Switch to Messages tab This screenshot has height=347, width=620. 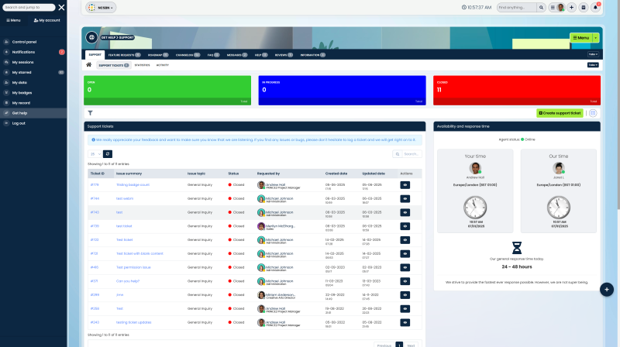click(237, 55)
